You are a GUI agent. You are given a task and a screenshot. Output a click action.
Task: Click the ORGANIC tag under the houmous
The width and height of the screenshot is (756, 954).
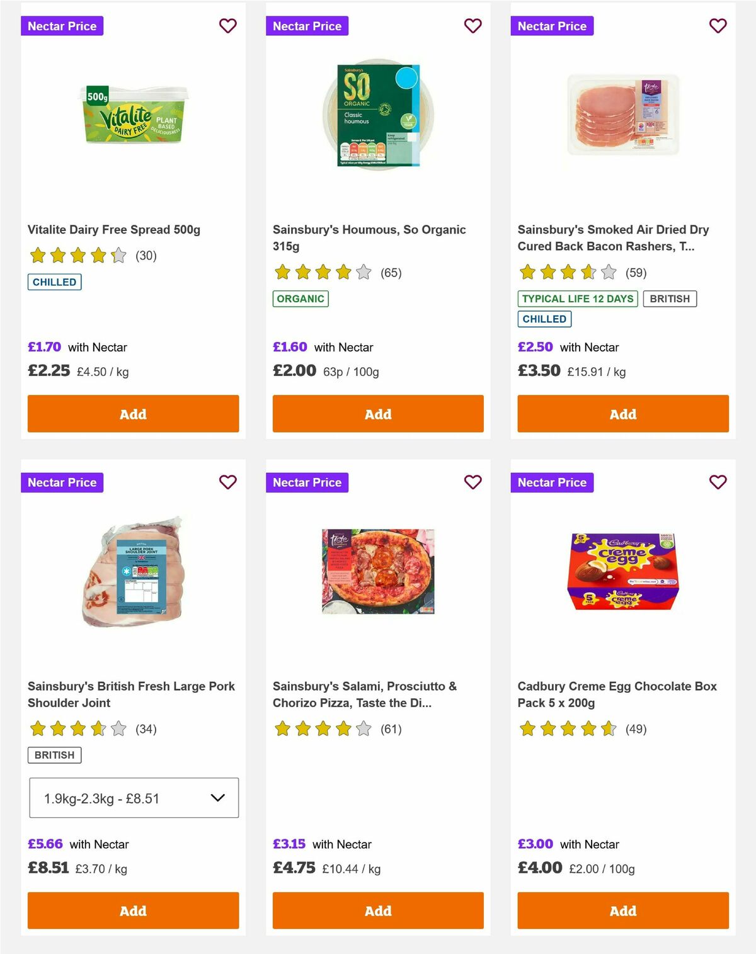[301, 299]
